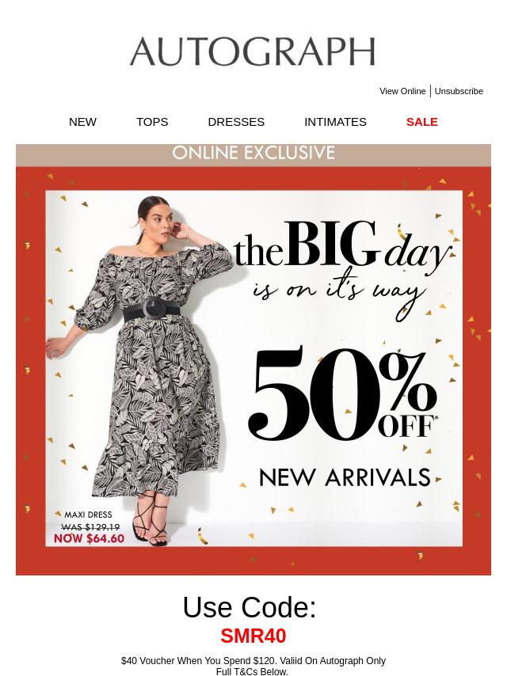The height and width of the screenshot is (676, 507).
Task: Select the DRESSES navigation item
Action: (x=236, y=122)
